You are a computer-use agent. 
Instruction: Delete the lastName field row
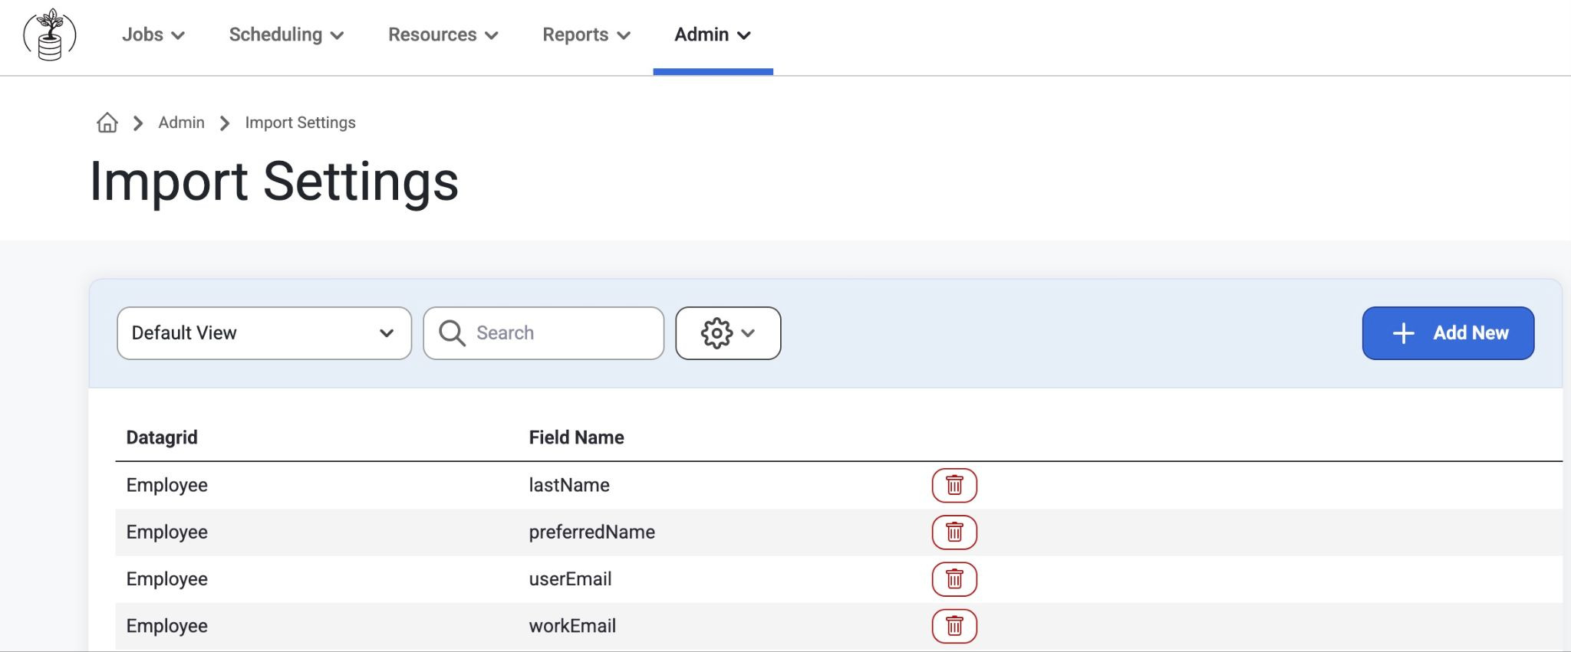click(954, 485)
